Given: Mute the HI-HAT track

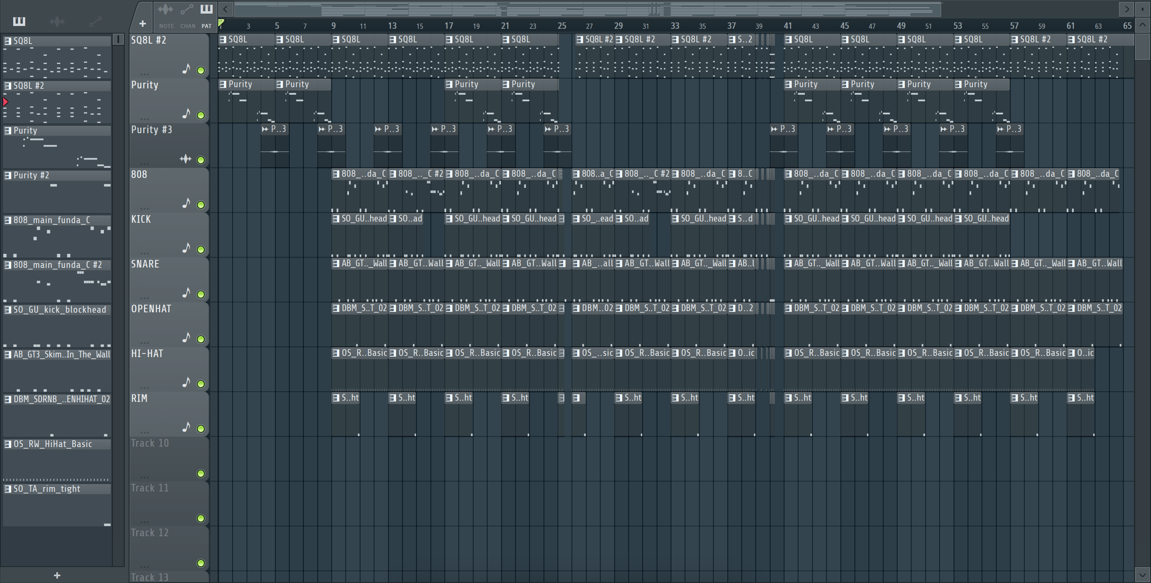Looking at the screenshot, I should pos(201,383).
